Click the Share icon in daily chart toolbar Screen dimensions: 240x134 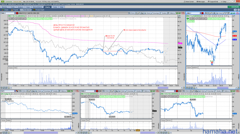(206, 13)
